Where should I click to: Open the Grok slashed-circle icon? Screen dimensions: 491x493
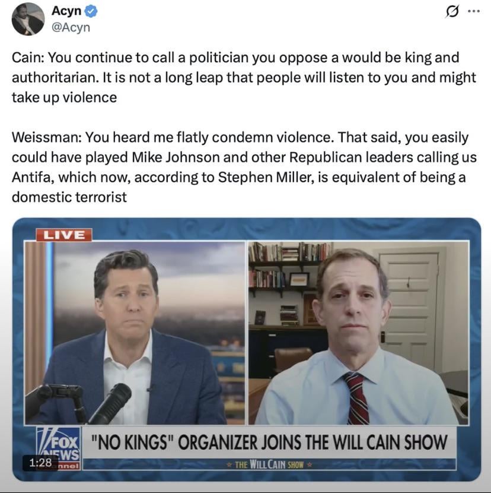[452, 12]
